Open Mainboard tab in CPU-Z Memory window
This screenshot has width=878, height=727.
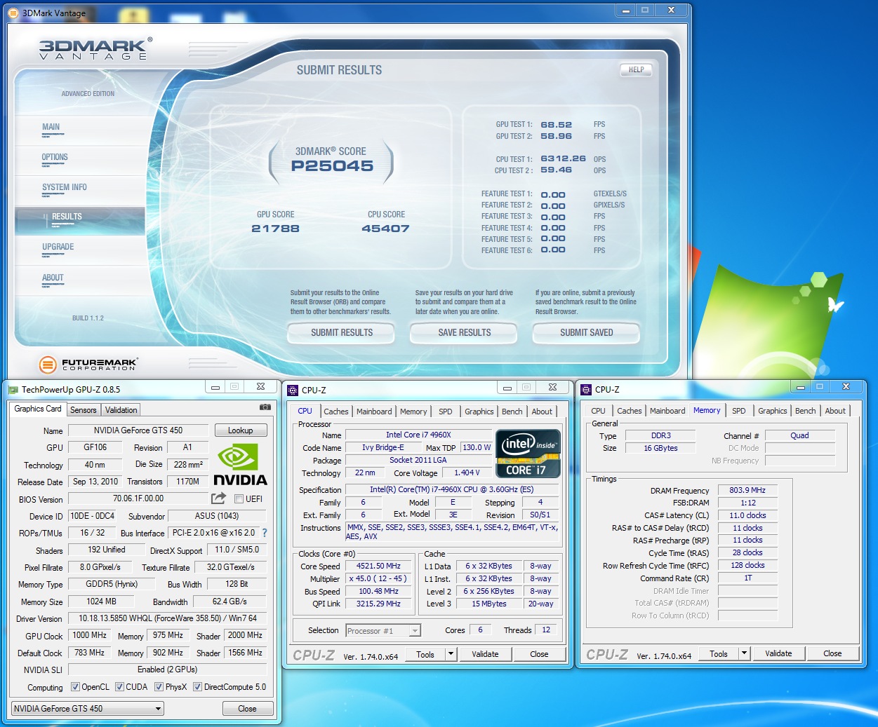[667, 411]
